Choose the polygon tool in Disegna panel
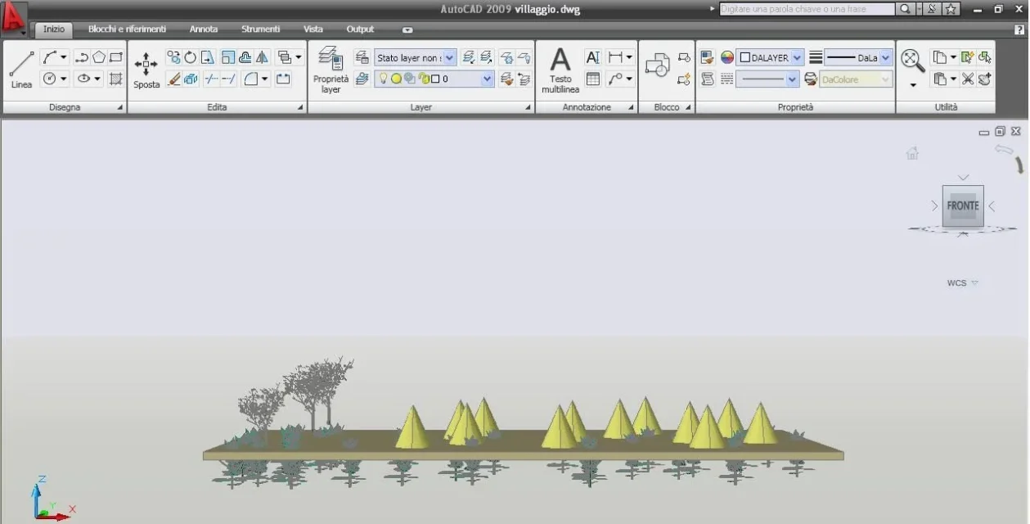This screenshot has height=524, width=1030. tap(99, 57)
